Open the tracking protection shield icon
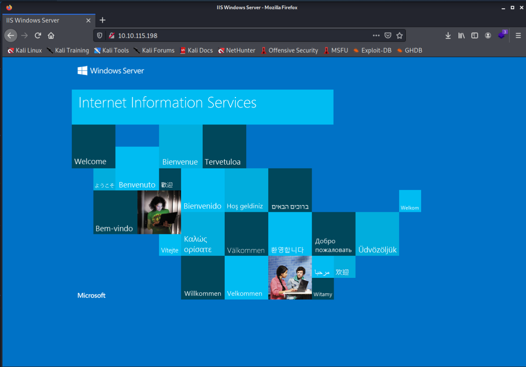526x367 pixels. (99, 36)
